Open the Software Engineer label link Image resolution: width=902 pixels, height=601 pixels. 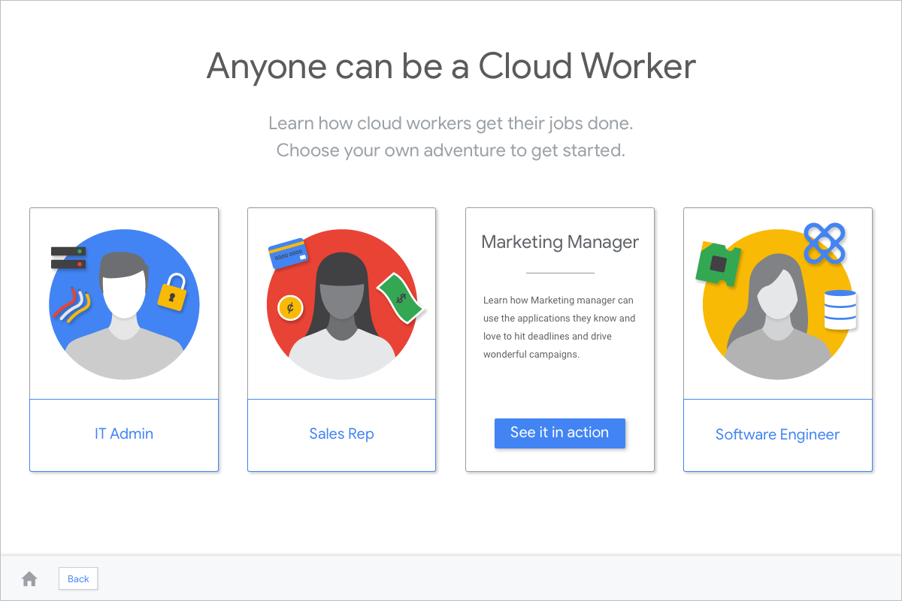pyautogui.click(x=777, y=434)
